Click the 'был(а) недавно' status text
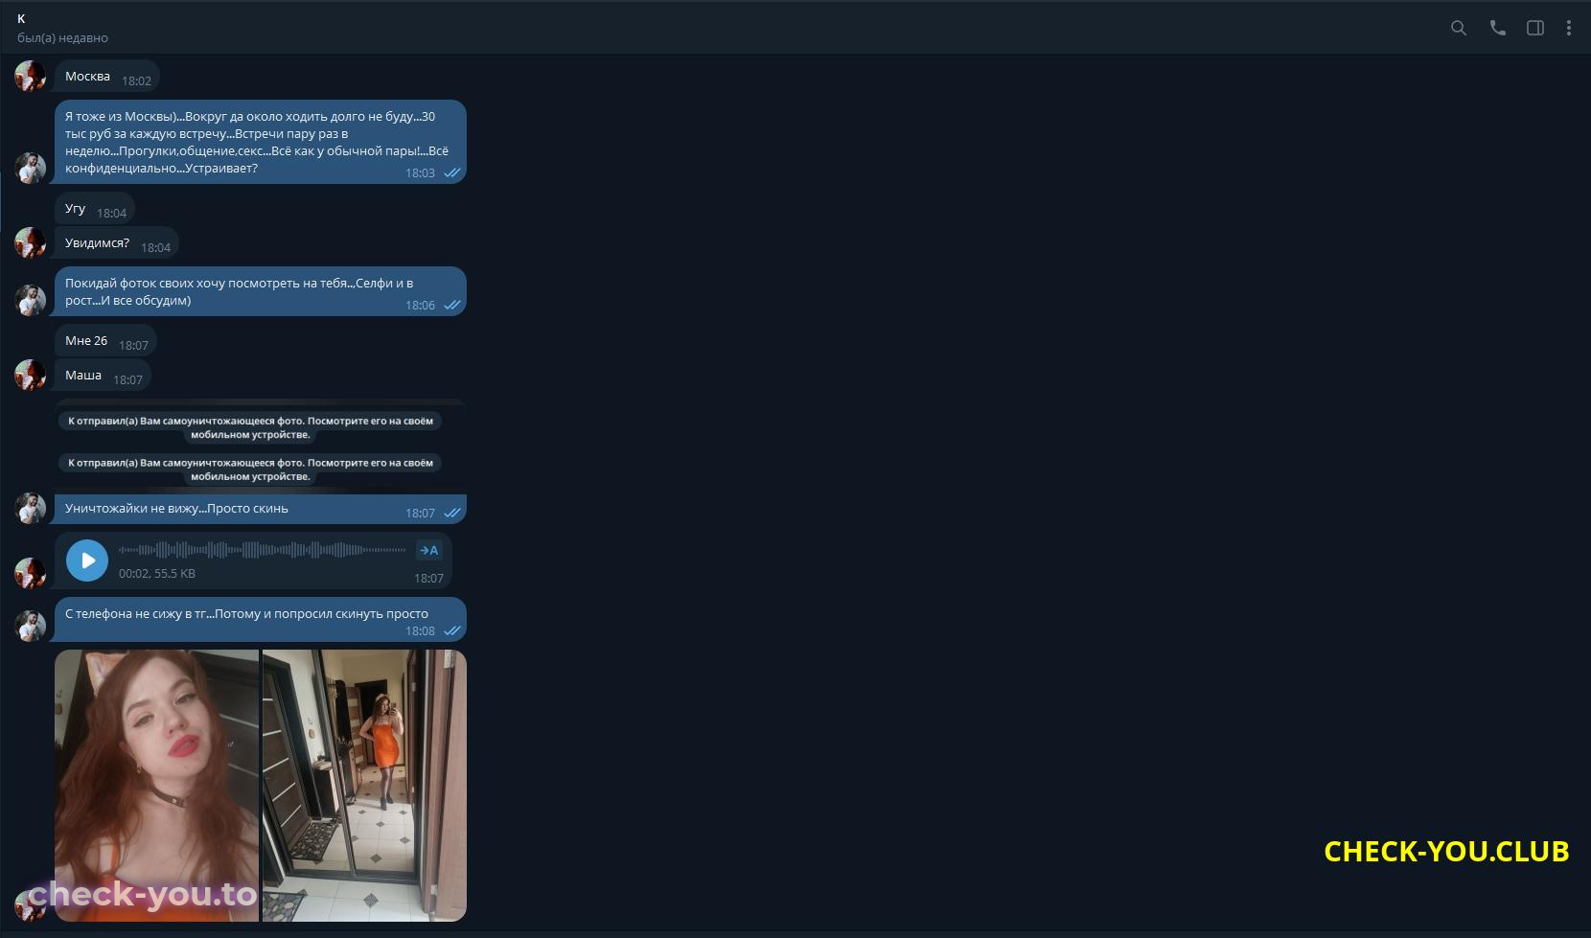Image resolution: width=1591 pixels, height=938 pixels. tap(62, 37)
